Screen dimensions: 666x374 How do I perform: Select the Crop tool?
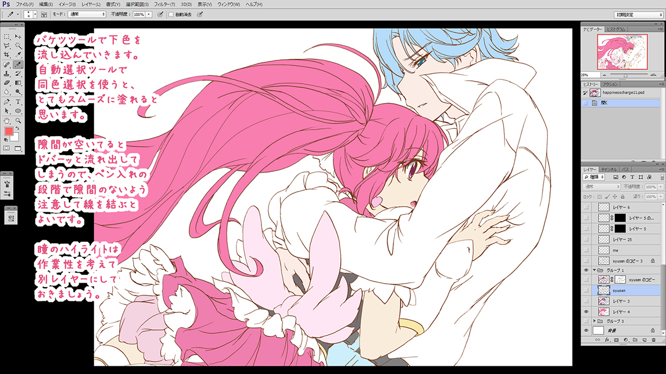click(x=7, y=55)
